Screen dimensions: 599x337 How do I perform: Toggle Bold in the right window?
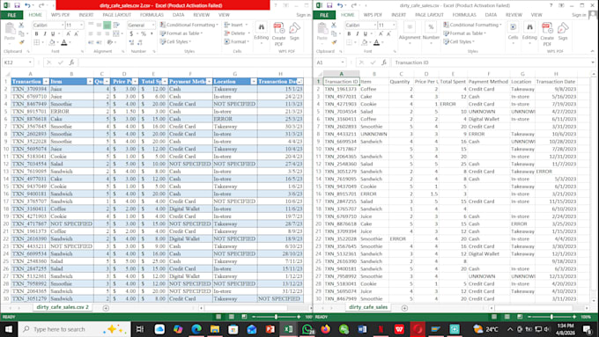349,33
